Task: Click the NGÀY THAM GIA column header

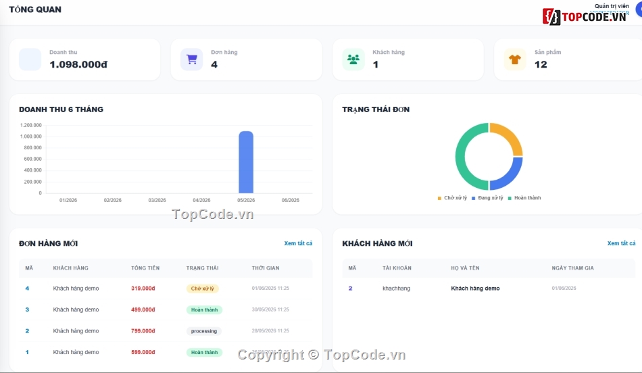Action: tap(572, 268)
